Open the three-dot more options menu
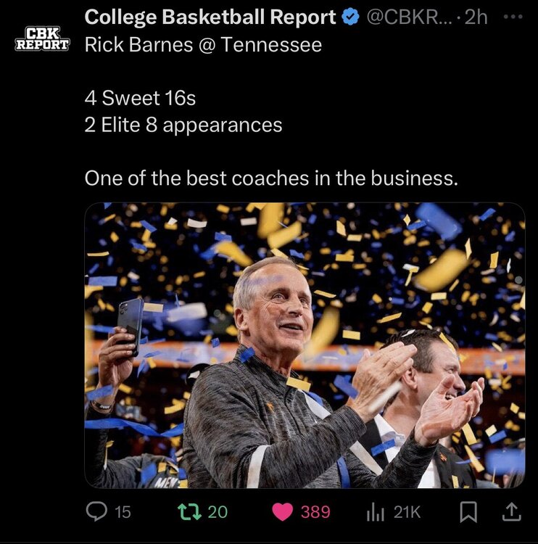538x544 pixels. (x=512, y=16)
